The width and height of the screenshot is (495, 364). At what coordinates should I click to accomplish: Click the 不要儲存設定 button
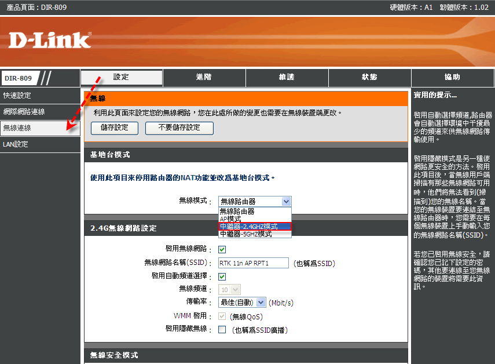pyautogui.click(x=179, y=128)
